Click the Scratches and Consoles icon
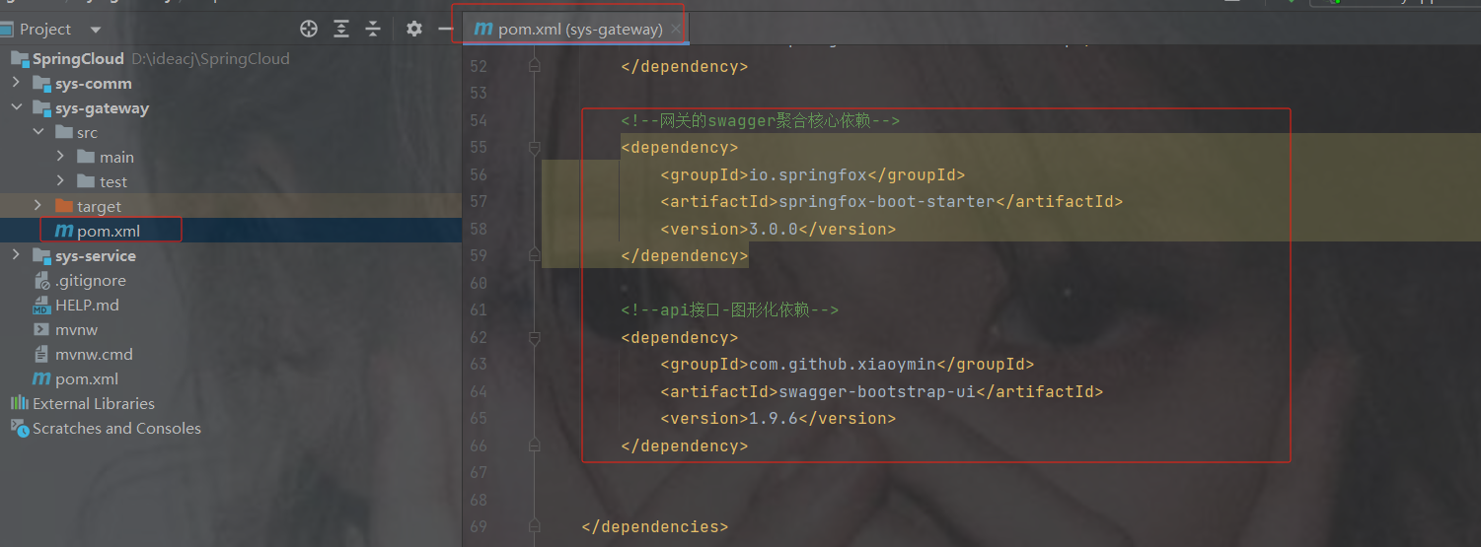Image resolution: width=1481 pixels, height=547 pixels. pyautogui.click(x=19, y=428)
